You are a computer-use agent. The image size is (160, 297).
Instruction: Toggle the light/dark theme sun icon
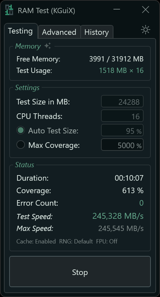coord(146,30)
